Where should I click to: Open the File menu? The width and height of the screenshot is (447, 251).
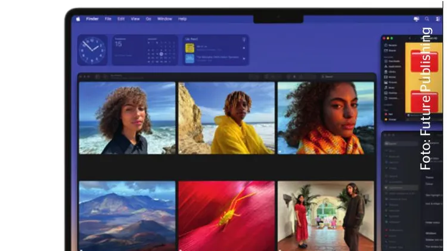pyautogui.click(x=108, y=19)
